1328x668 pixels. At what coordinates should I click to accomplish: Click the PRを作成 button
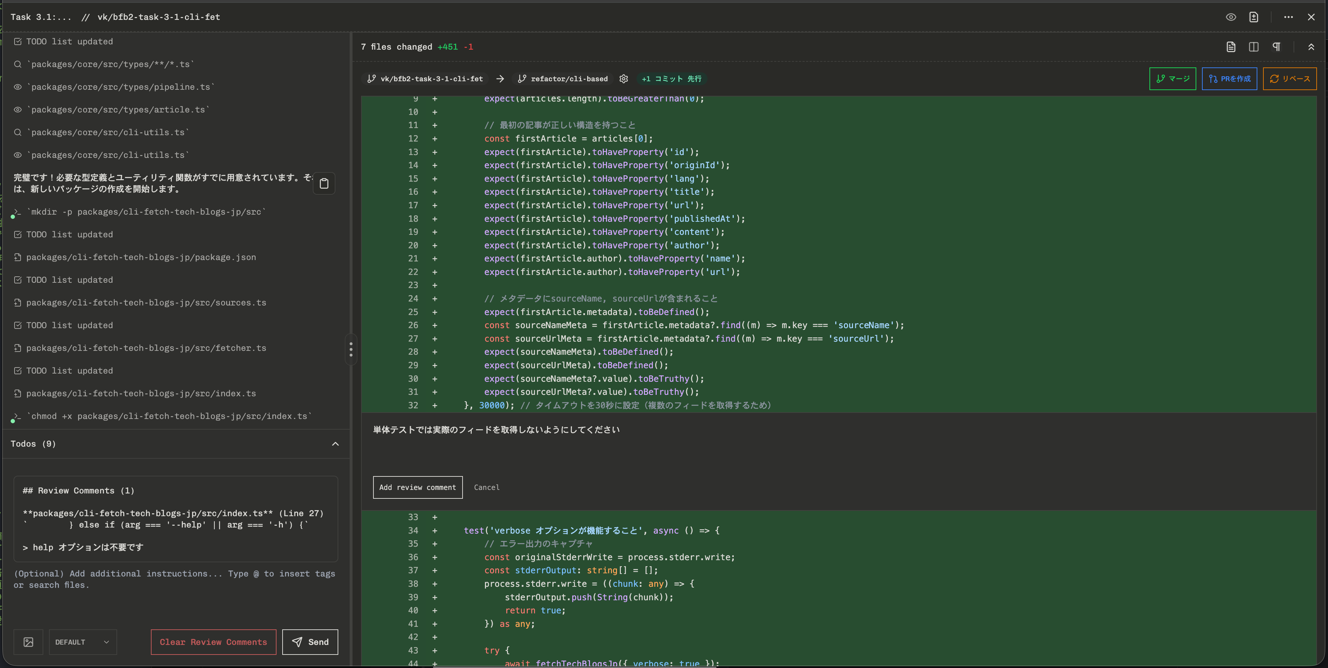click(x=1229, y=79)
